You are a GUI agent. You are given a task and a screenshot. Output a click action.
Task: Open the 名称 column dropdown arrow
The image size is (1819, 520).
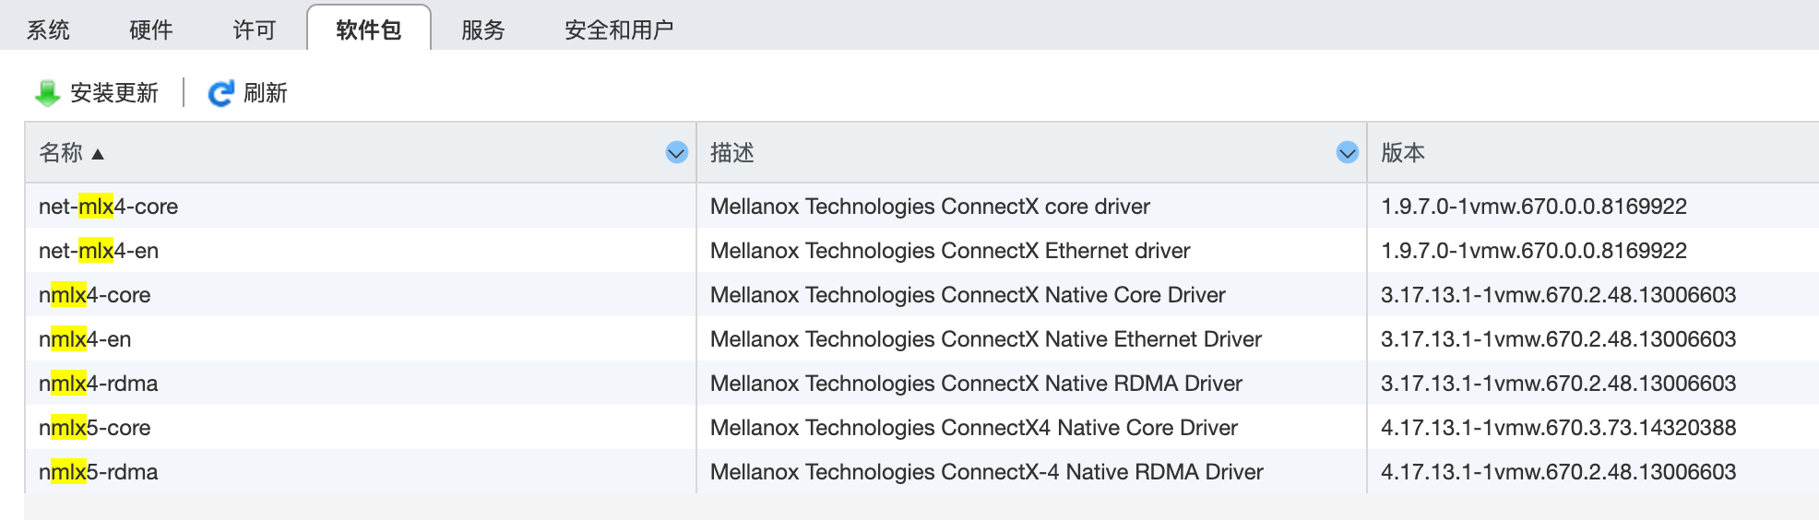point(677,153)
